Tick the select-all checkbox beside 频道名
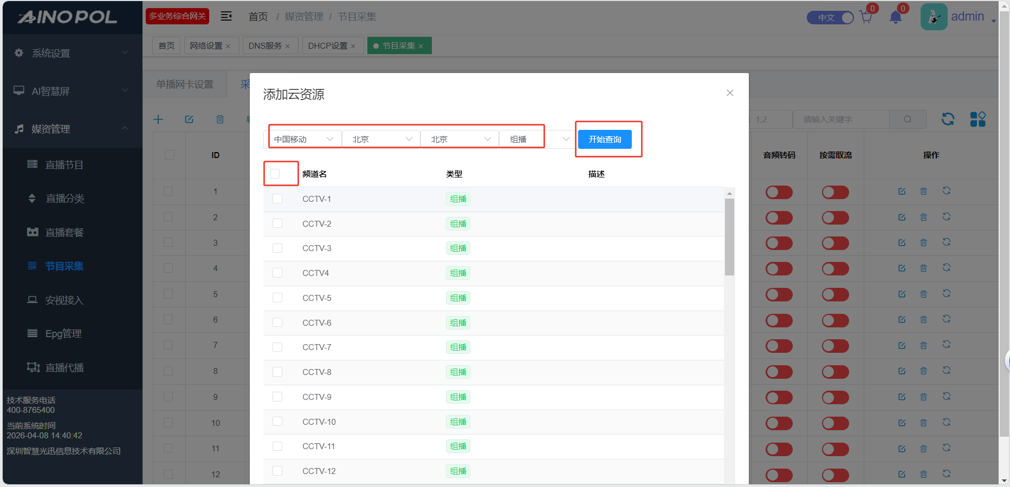Image resolution: width=1010 pixels, height=487 pixels. [x=275, y=174]
